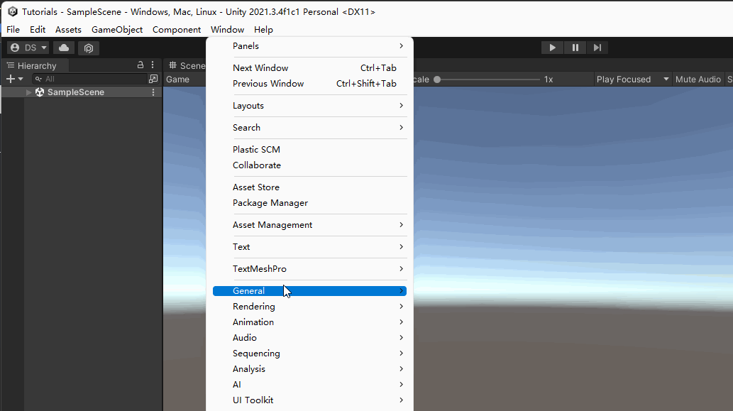Open SampleScene options menu
Screen dimensions: 733x411
153,92
